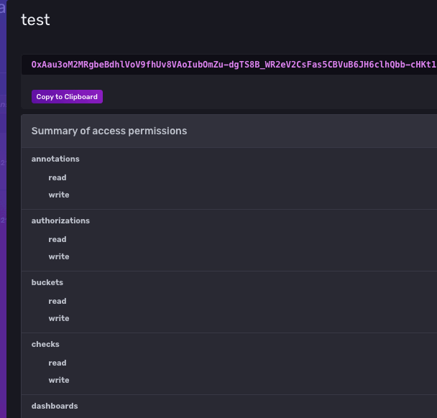
Task: Click "write" under annotations
Action: 59,195
